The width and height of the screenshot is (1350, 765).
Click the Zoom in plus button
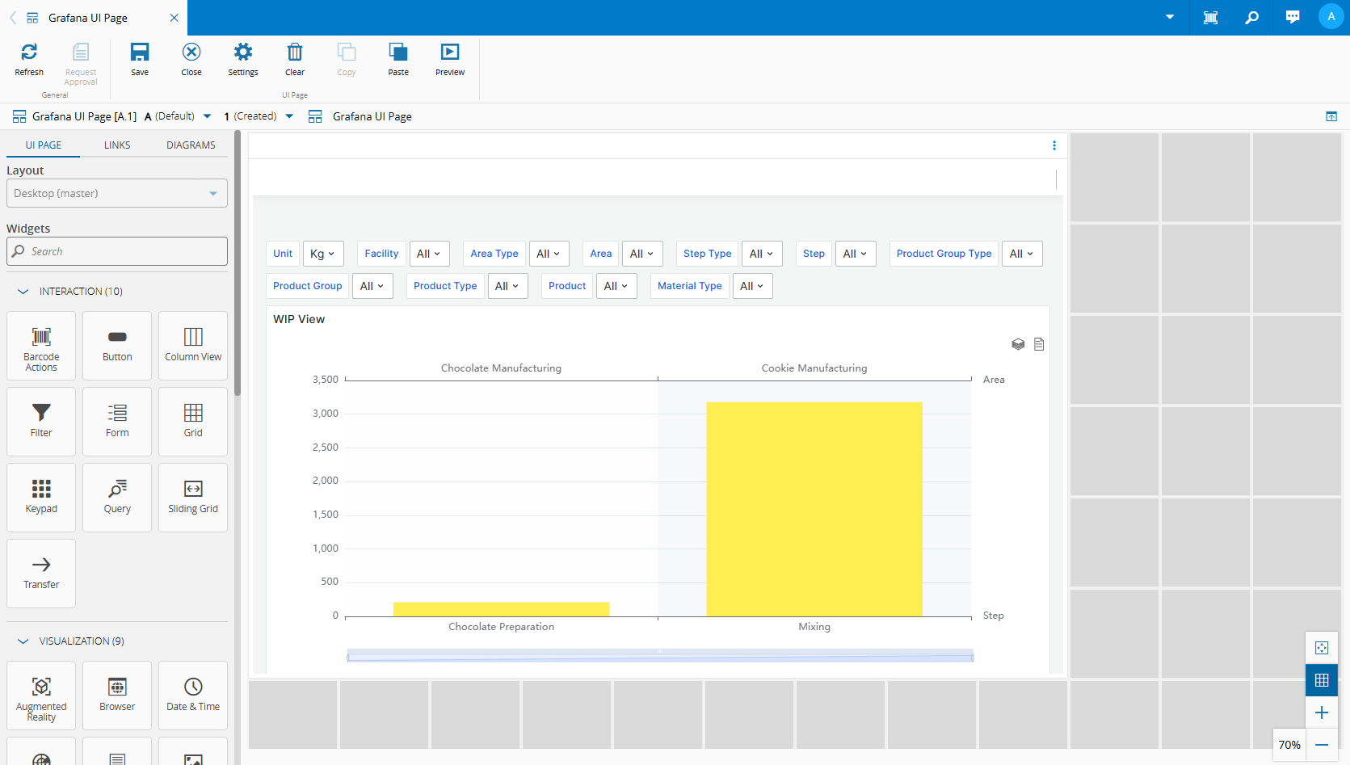(x=1322, y=712)
